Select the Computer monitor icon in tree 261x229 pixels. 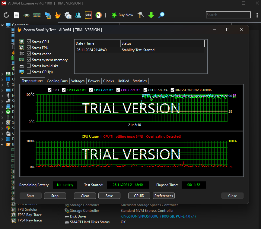[x=8, y=25]
